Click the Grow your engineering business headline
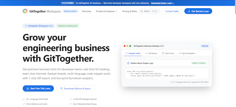This screenshot has height=107, width=236. (x=66, y=48)
